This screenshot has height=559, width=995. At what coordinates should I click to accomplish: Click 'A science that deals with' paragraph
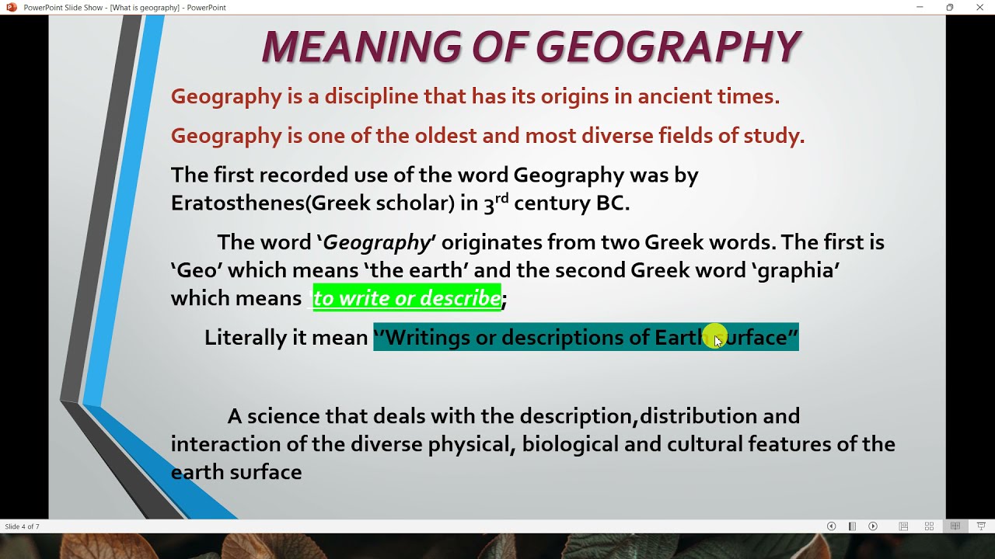coord(533,444)
